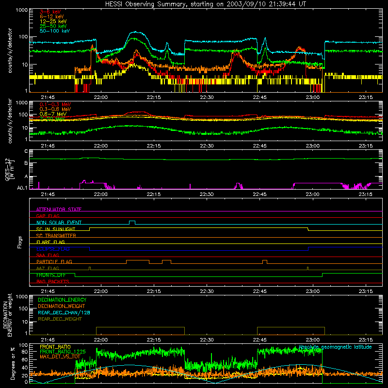388x388 pixels.
Task: Click the ATTENUATOR_STATE flag label
Action: point(59,210)
